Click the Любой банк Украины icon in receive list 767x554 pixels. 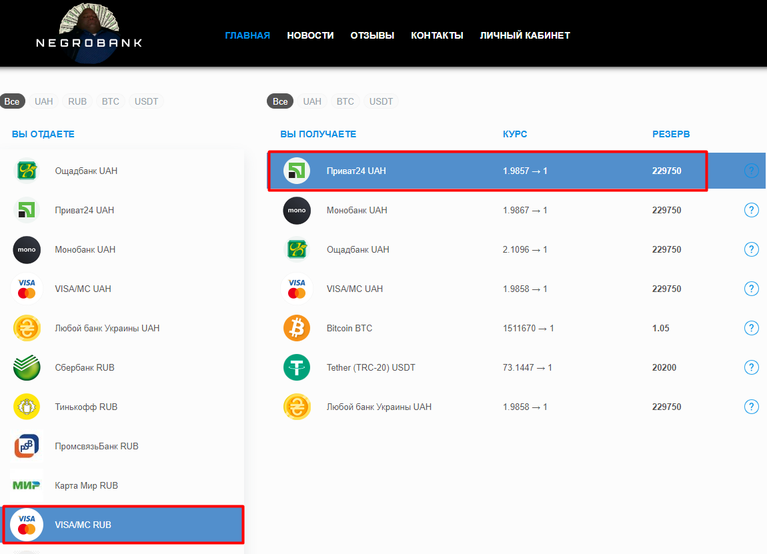point(297,407)
